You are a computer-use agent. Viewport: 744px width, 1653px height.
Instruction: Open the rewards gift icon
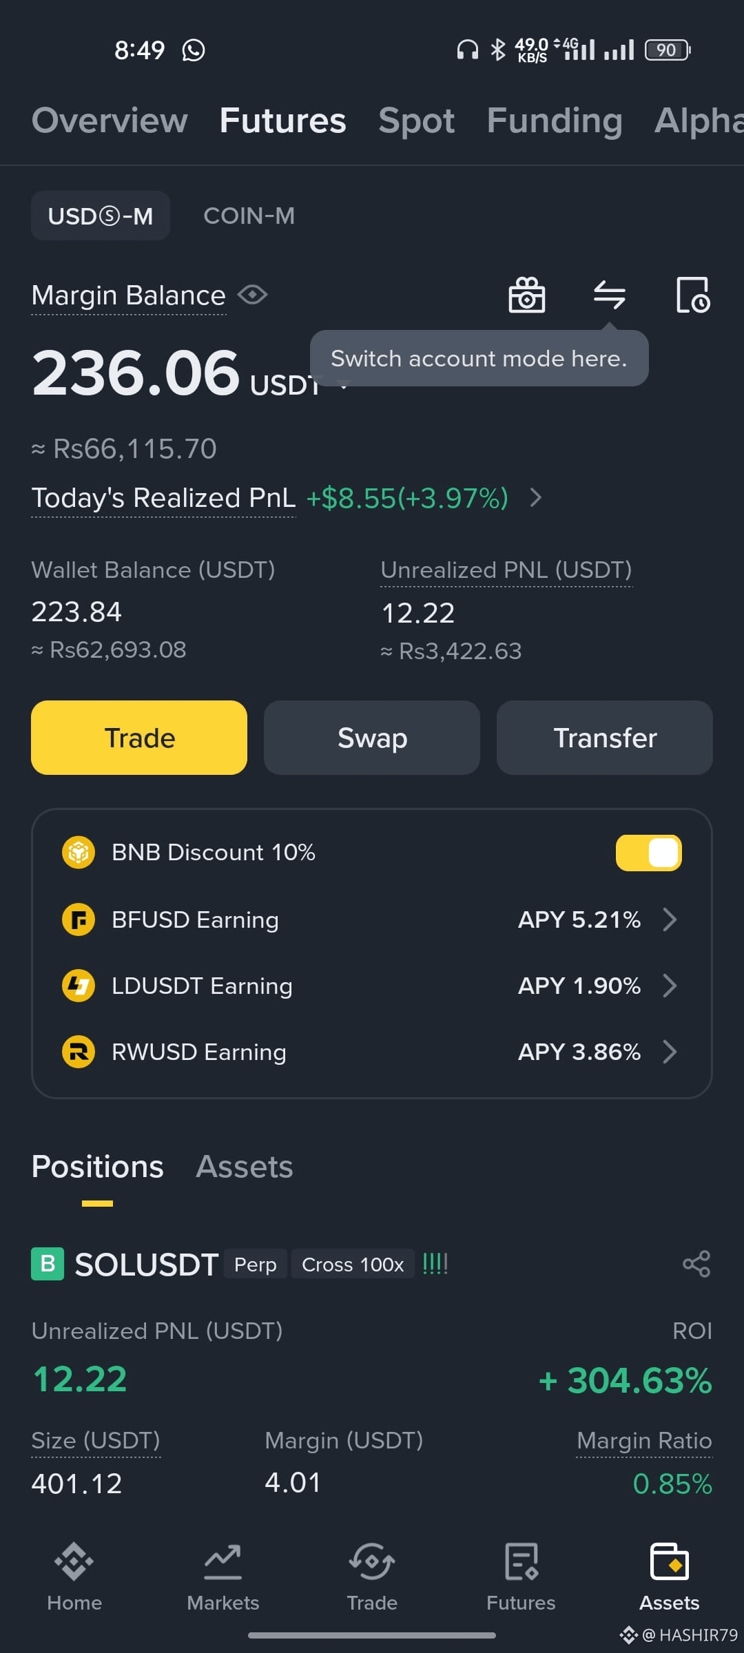pyautogui.click(x=527, y=295)
